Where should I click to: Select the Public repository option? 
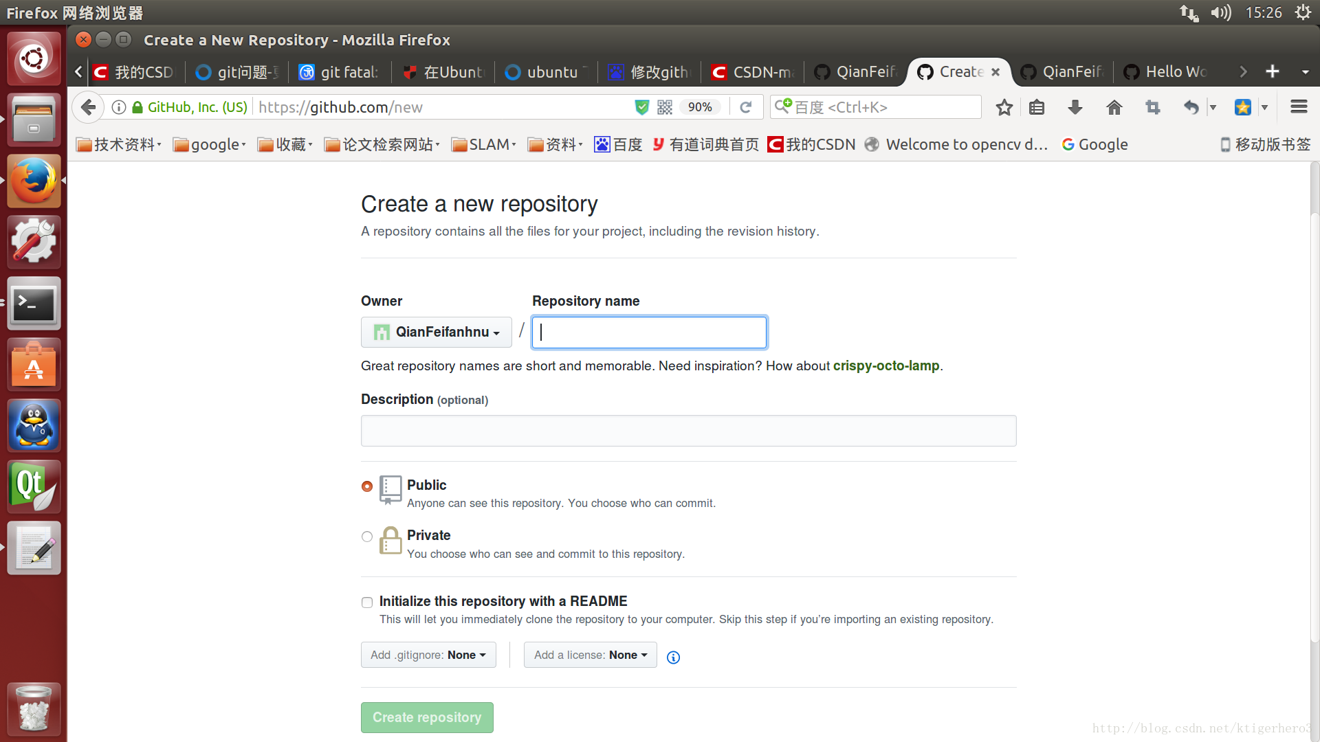coord(367,486)
